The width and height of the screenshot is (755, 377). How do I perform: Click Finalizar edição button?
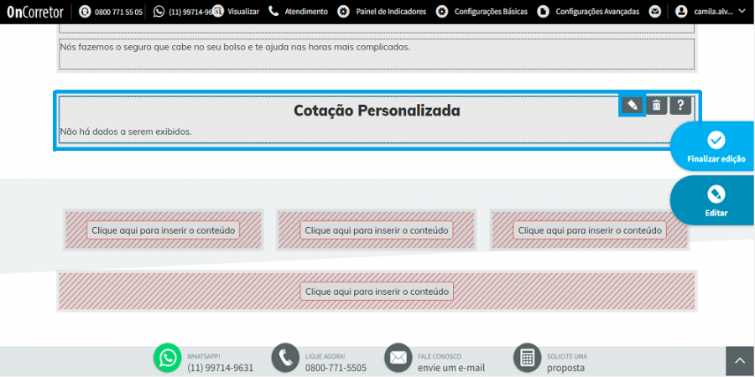pyautogui.click(x=716, y=147)
